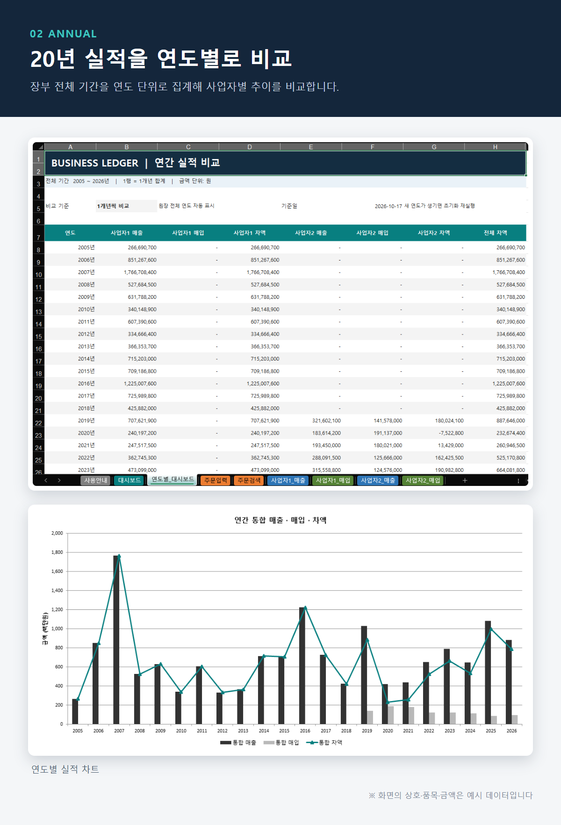Select column E header
This screenshot has width=561, height=825.
(311, 147)
